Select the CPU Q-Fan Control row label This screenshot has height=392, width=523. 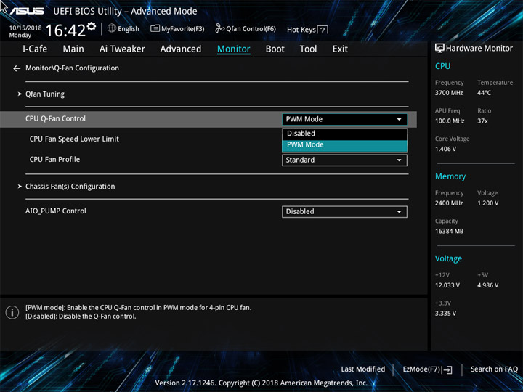point(55,118)
